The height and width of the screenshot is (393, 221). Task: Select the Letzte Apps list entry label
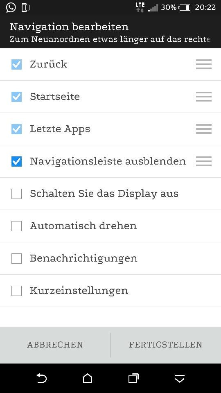pos(60,129)
